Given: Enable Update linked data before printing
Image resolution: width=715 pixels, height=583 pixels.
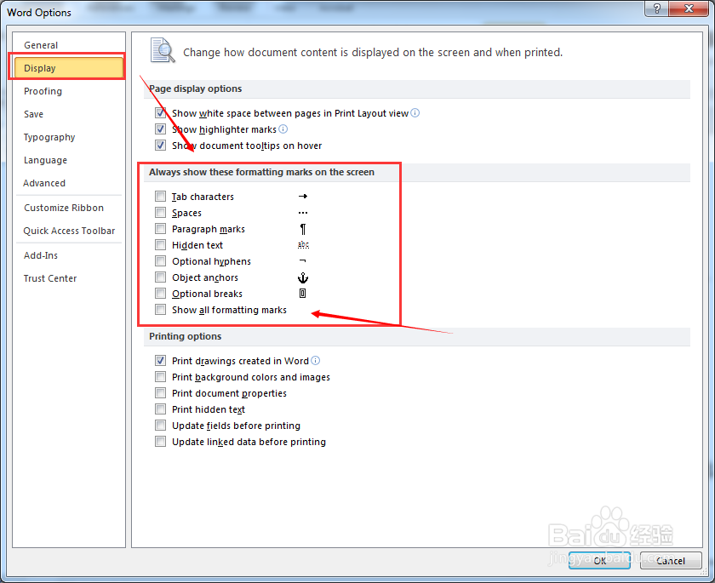Looking at the screenshot, I should point(160,442).
